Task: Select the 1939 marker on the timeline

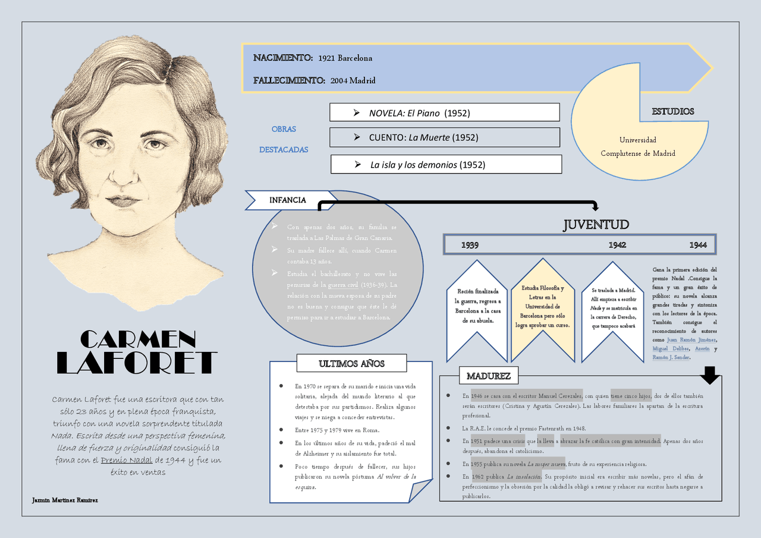Action: [470, 245]
